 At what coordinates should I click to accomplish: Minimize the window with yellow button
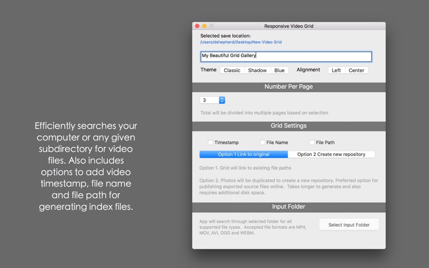point(204,26)
